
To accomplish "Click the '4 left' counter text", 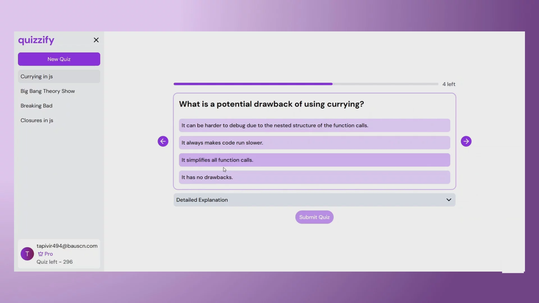I will coord(449,84).
